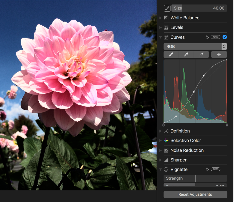
Task: Click the pink dahlia flower in the photo
Action: (73, 75)
